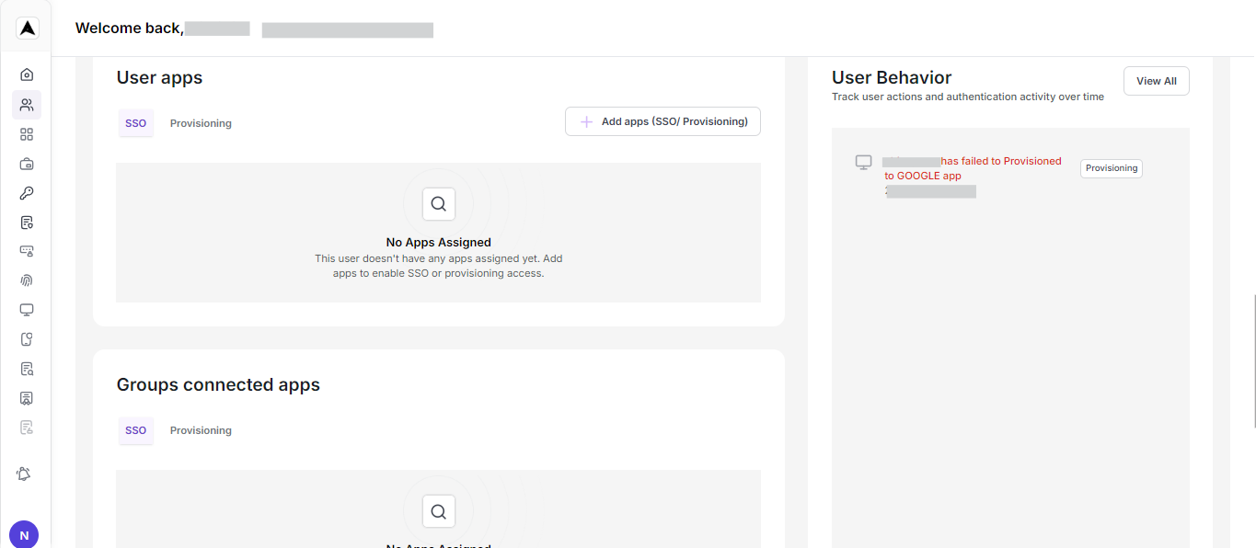This screenshot has width=1256, height=548.
Task: Click the briefcase icon in the sidebar
Action: coord(26,163)
